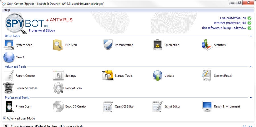Click 'Internet protection: full' status text
256x127 pixels.
pos(230,23)
